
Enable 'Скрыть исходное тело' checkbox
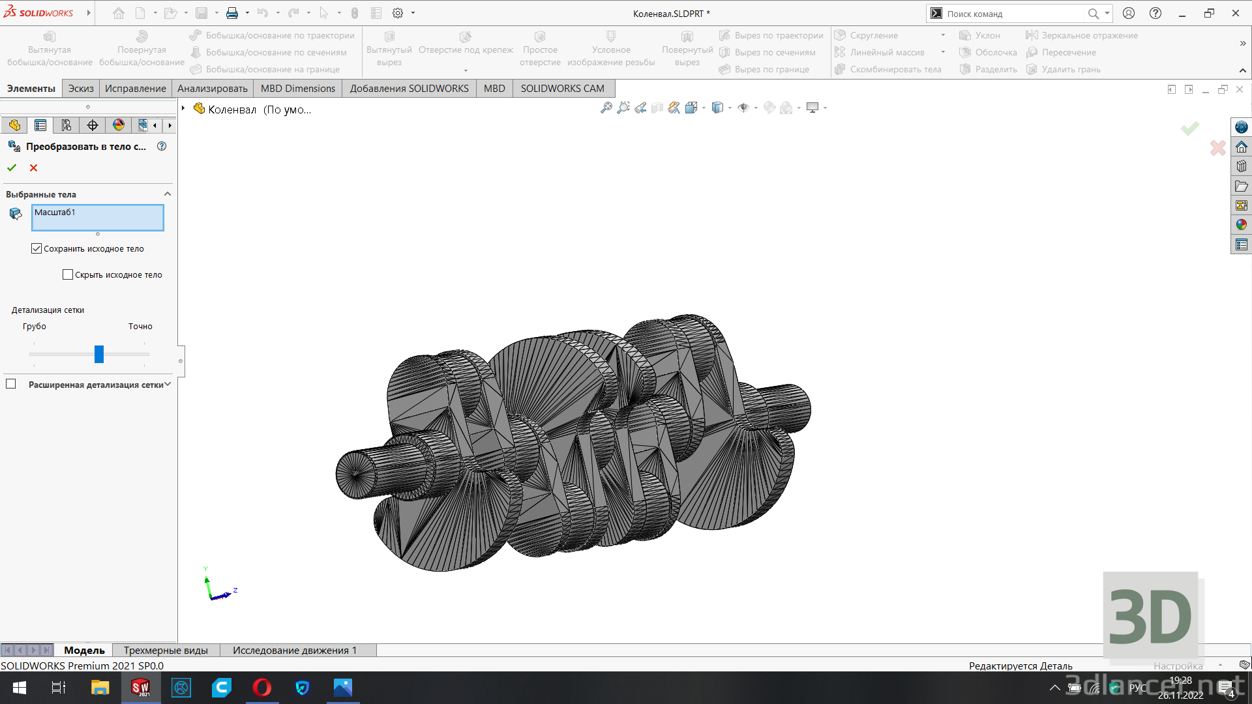pos(68,274)
